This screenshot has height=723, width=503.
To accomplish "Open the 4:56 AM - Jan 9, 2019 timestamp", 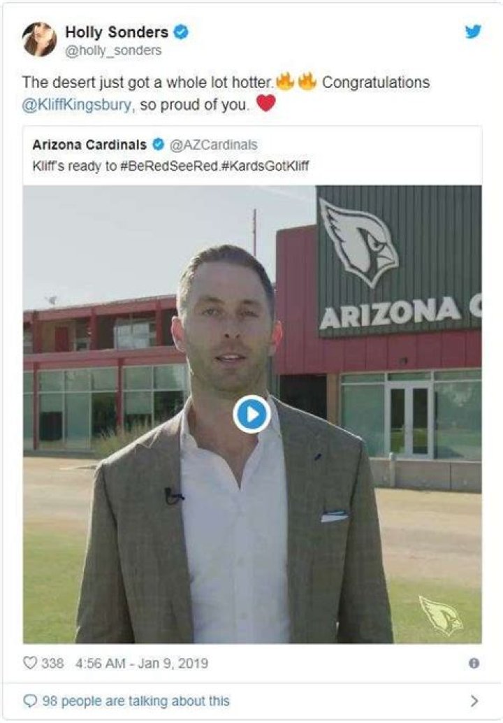I will 141,663.
